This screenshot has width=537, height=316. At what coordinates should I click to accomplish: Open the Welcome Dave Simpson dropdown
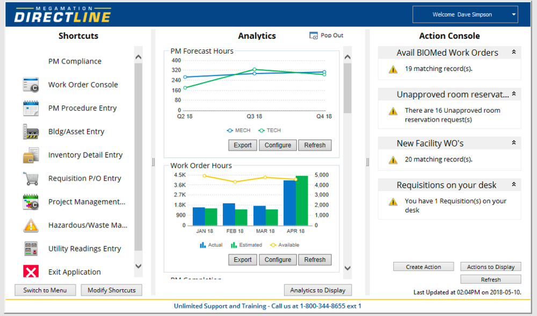click(x=465, y=14)
